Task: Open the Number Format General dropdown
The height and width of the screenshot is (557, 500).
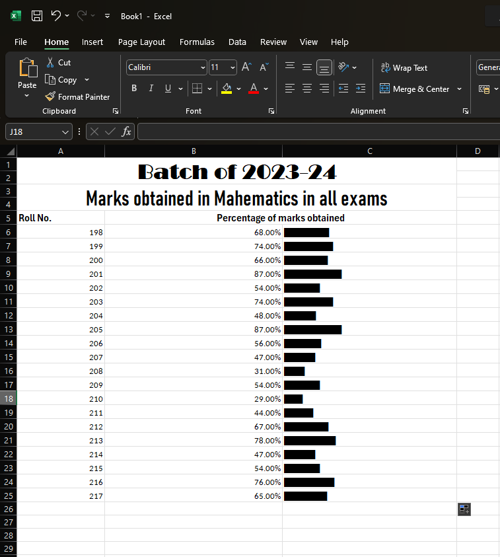Action: pyautogui.click(x=488, y=67)
